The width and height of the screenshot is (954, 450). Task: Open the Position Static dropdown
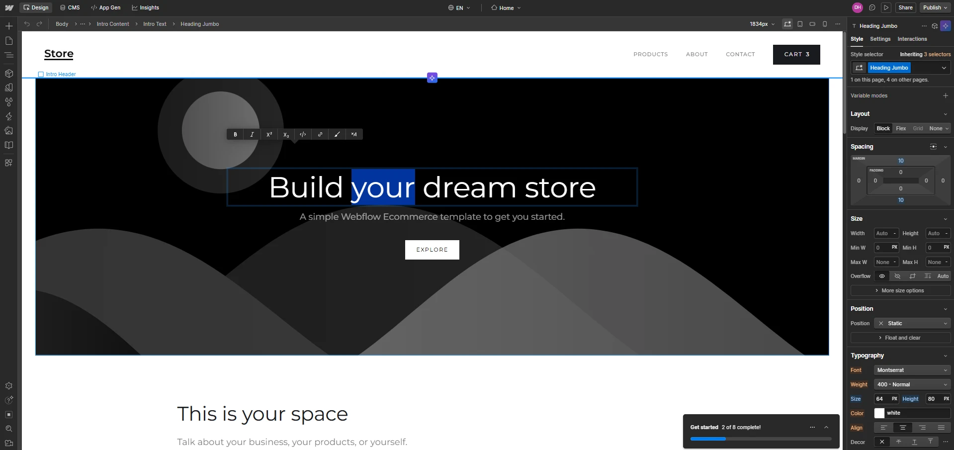click(912, 323)
